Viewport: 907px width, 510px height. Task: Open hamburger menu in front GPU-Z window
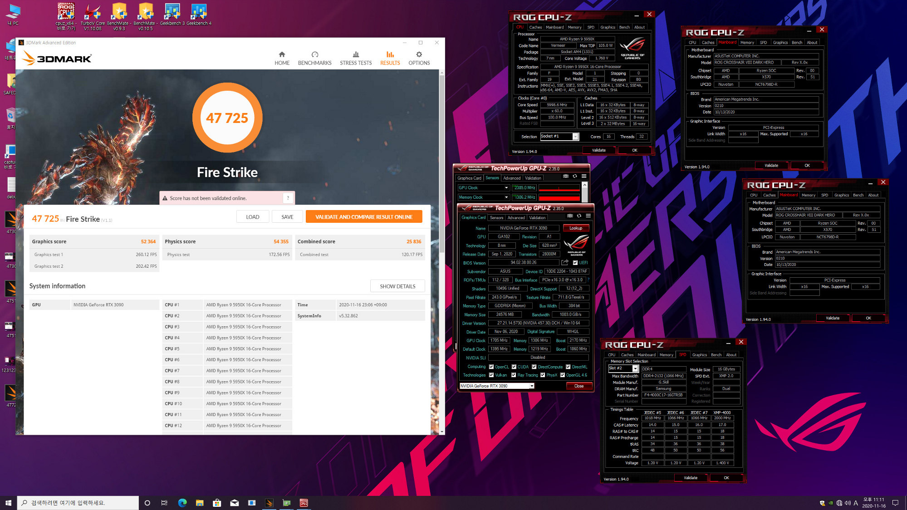click(588, 216)
